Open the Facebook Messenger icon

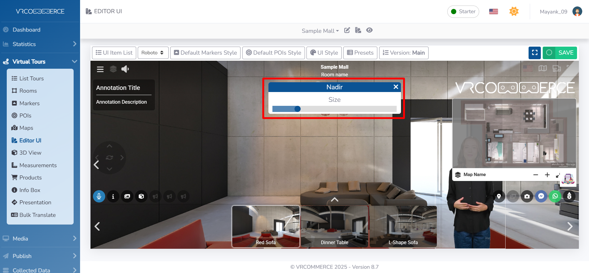coord(541,196)
